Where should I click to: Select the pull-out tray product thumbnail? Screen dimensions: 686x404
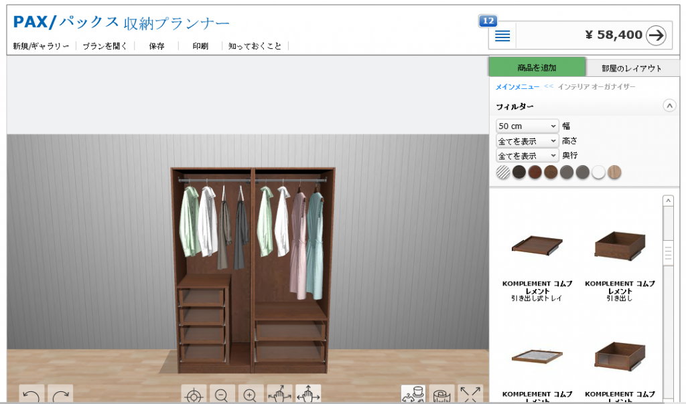click(537, 245)
